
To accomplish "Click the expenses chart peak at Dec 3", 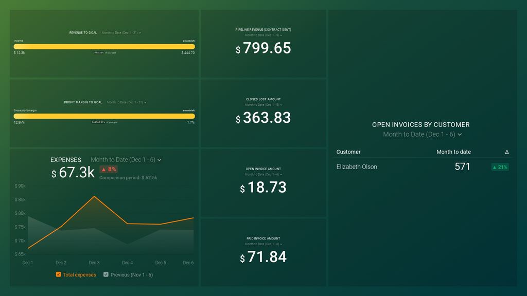I will click(x=94, y=196).
